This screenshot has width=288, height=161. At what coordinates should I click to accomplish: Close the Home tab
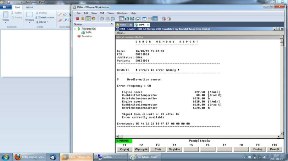point(130,25)
